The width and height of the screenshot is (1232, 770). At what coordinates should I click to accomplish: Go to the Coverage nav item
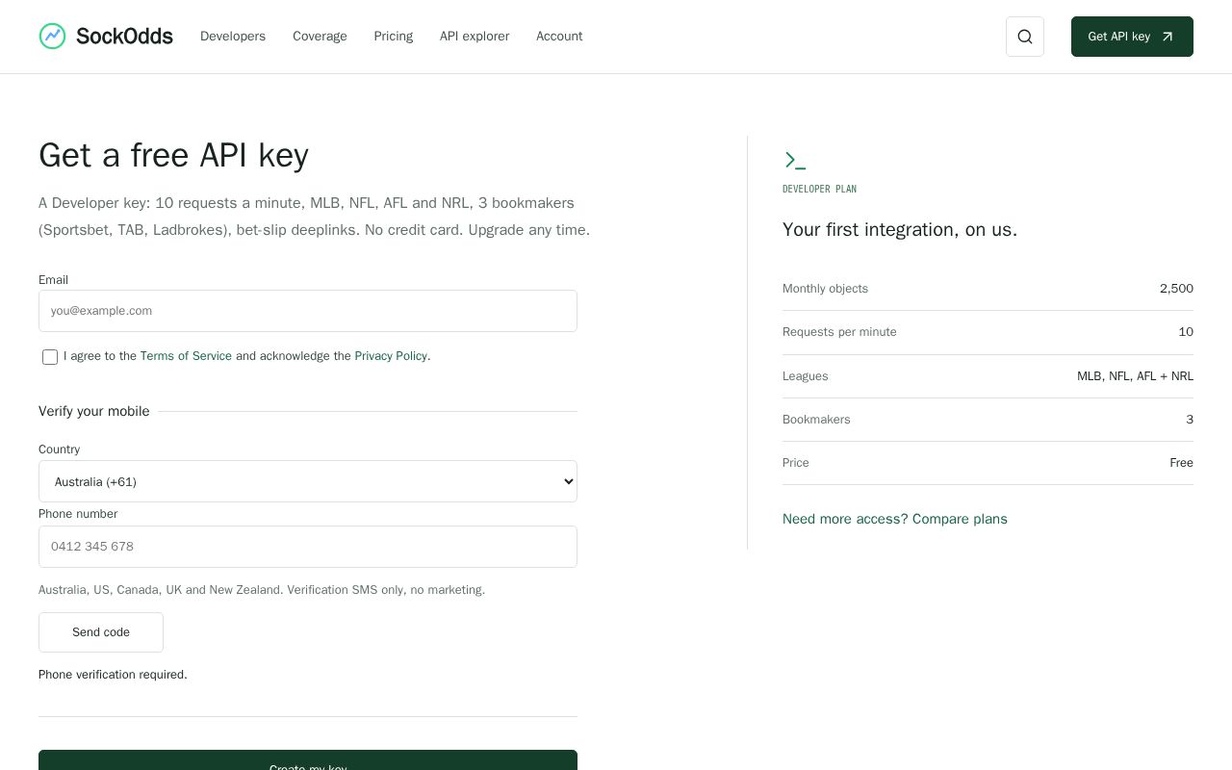pyautogui.click(x=320, y=37)
